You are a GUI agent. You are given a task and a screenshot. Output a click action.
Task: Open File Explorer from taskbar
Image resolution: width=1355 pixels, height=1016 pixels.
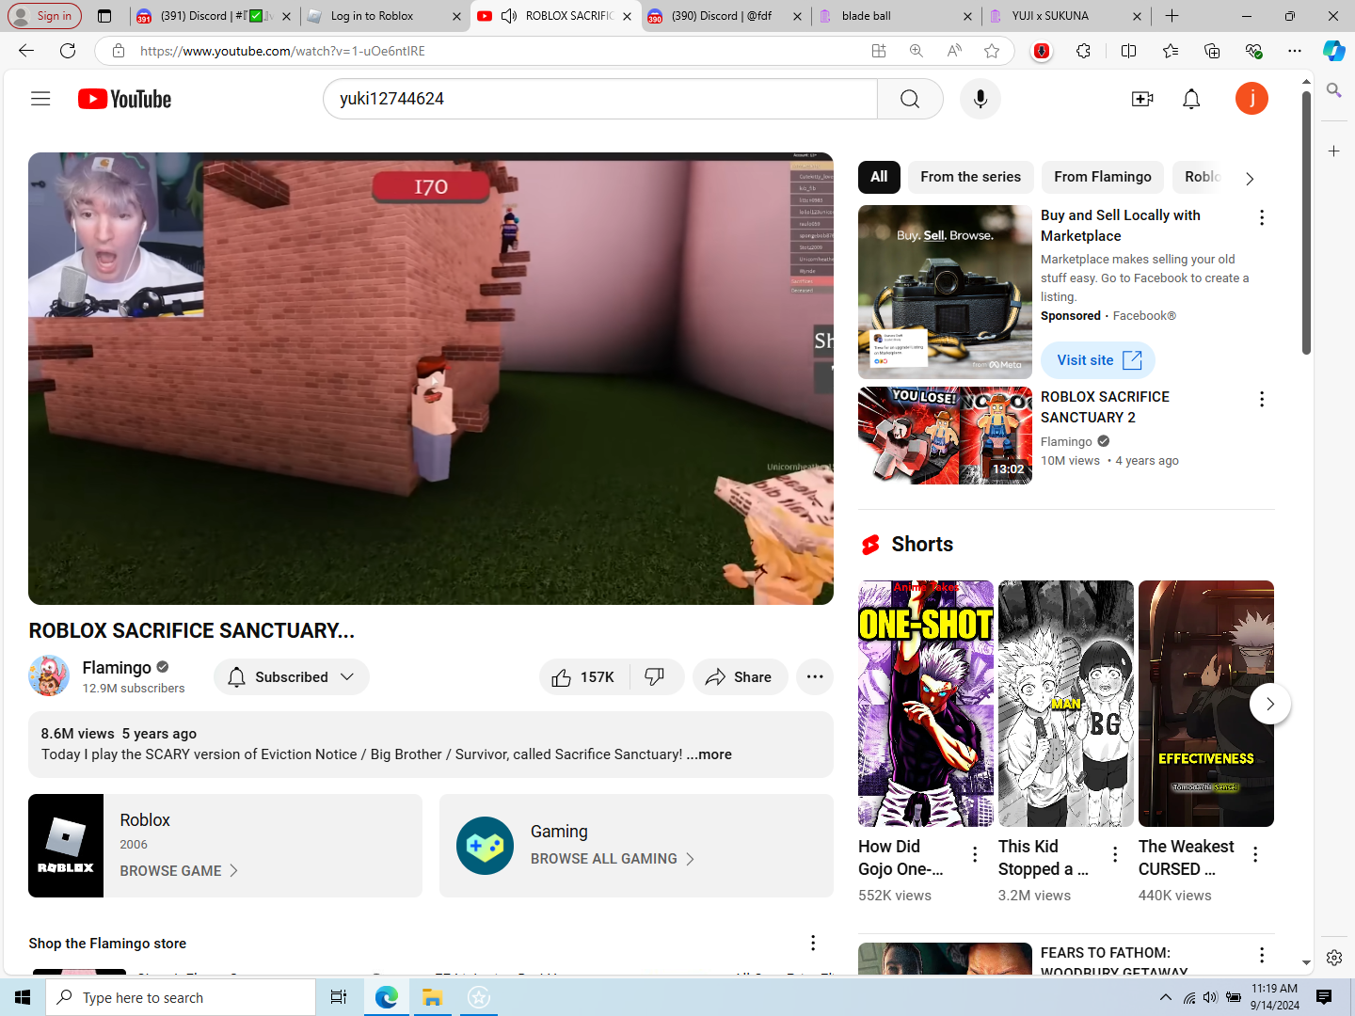(x=433, y=997)
